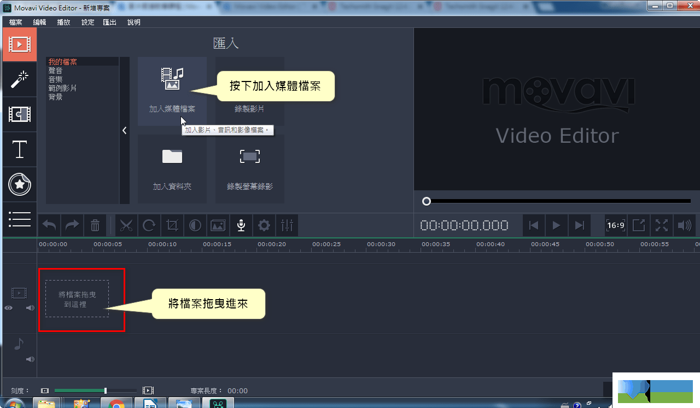
Task: Open the Stickers star tab
Action: [20, 184]
